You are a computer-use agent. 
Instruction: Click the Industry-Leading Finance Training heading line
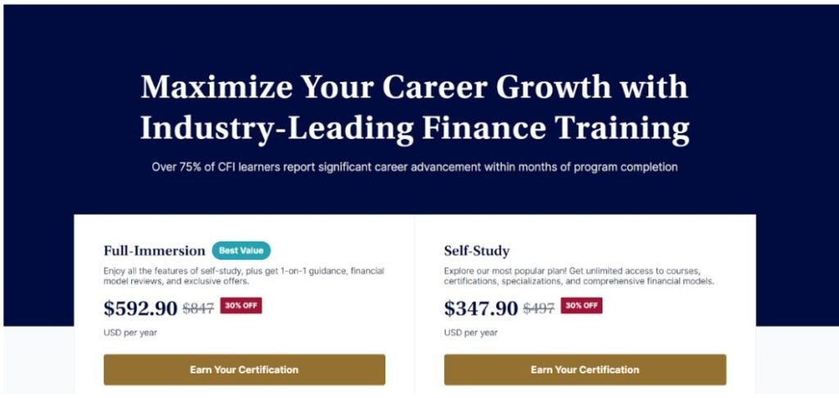pyautogui.click(x=414, y=129)
